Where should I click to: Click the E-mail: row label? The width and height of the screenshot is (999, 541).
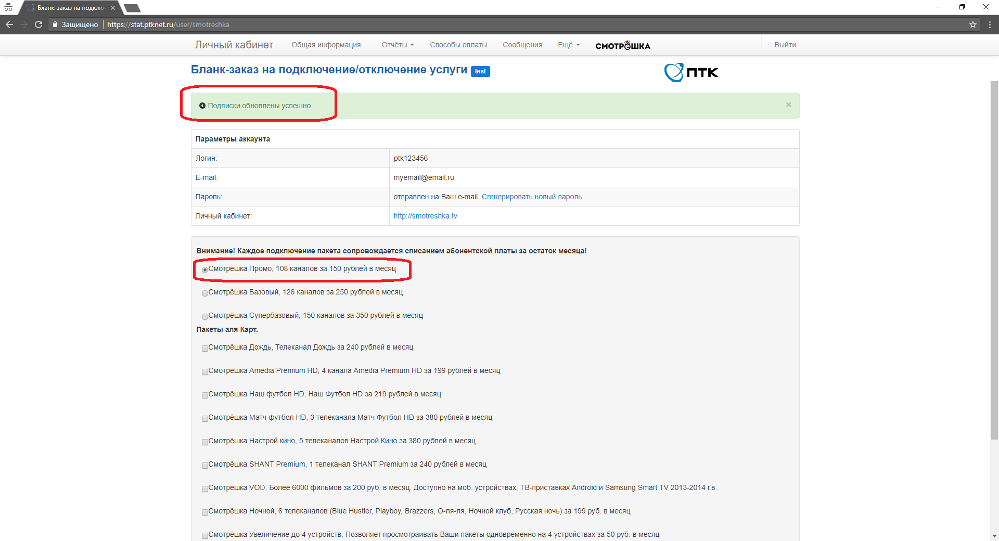(207, 177)
